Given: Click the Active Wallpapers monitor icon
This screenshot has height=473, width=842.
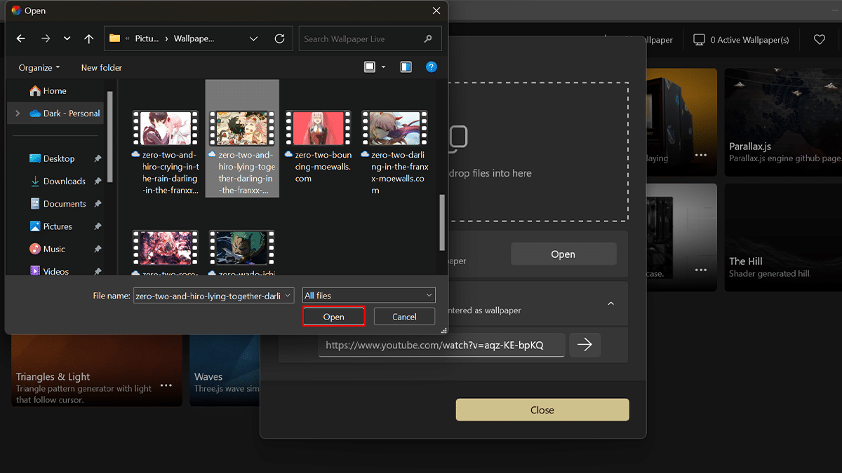Looking at the screenshot, I should (699, 40).
